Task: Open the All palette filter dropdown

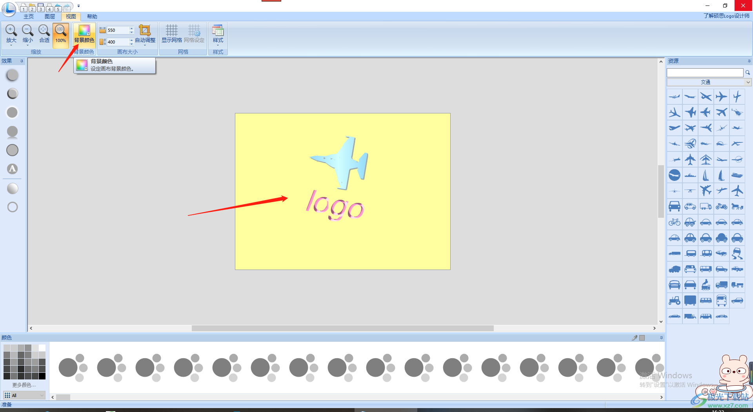Action: pyautogui.click(x=24, y=395)
